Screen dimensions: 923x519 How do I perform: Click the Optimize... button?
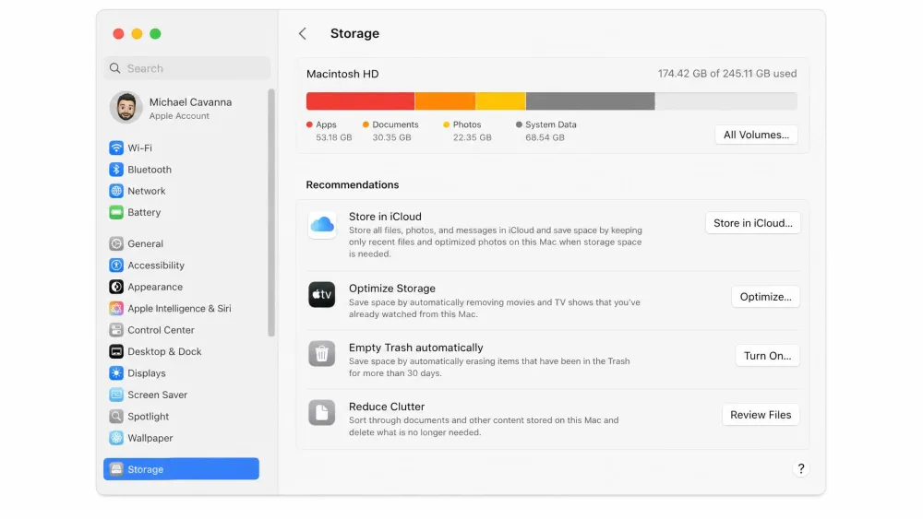(x=765, y=297)
